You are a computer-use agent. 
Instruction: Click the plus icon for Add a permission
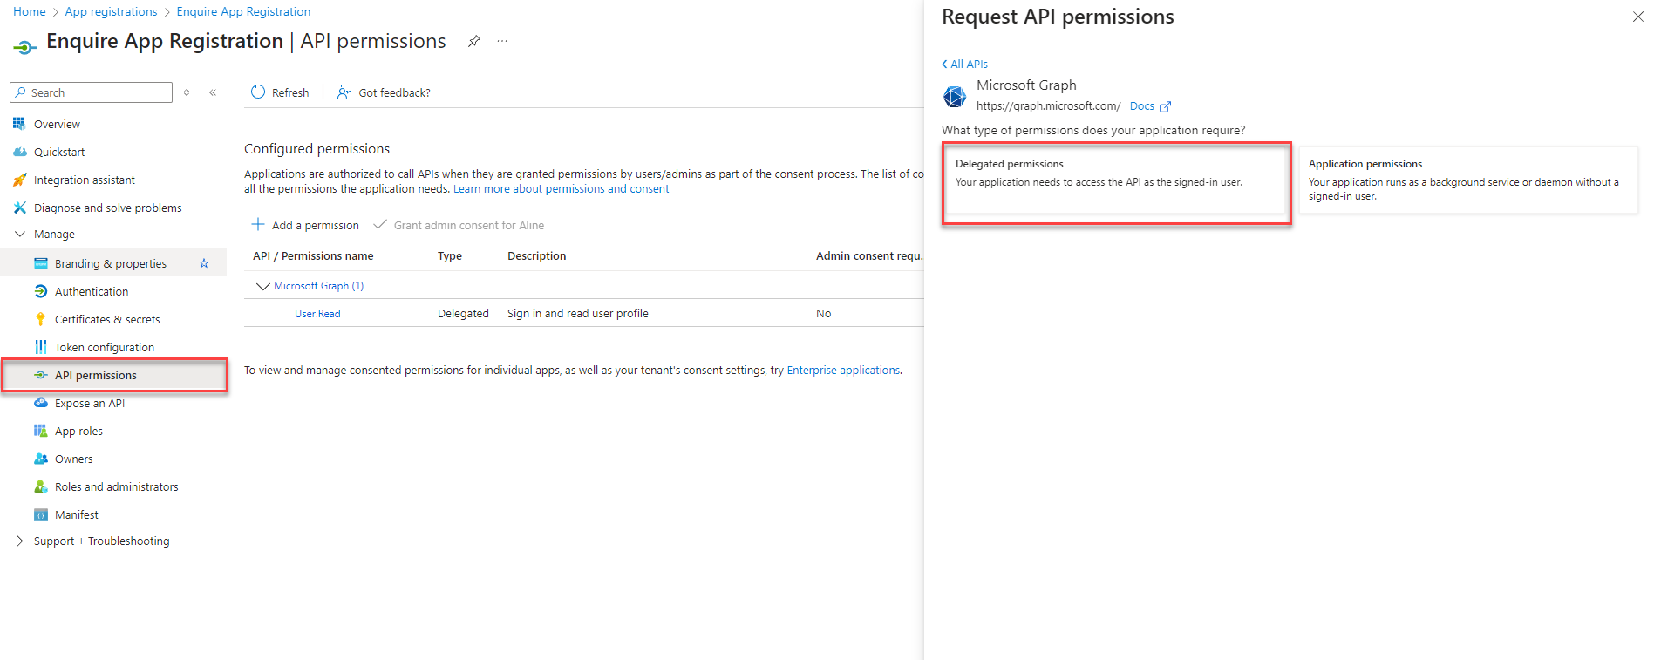[x=258, y=224]
